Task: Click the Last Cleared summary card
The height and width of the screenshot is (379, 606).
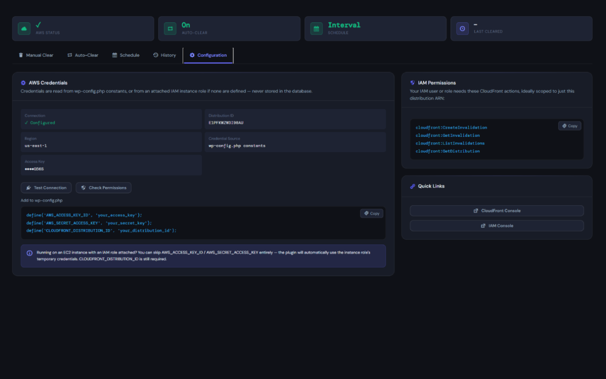Action: (521, 28)
